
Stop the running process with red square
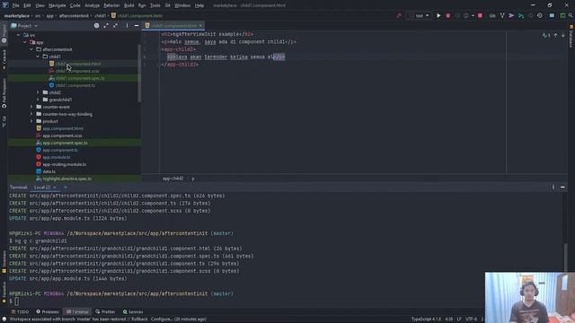click(x=480, y=16)
